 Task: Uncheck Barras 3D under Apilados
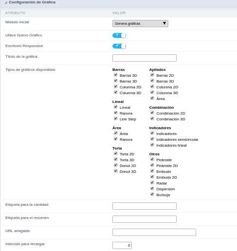coord(152,81)
